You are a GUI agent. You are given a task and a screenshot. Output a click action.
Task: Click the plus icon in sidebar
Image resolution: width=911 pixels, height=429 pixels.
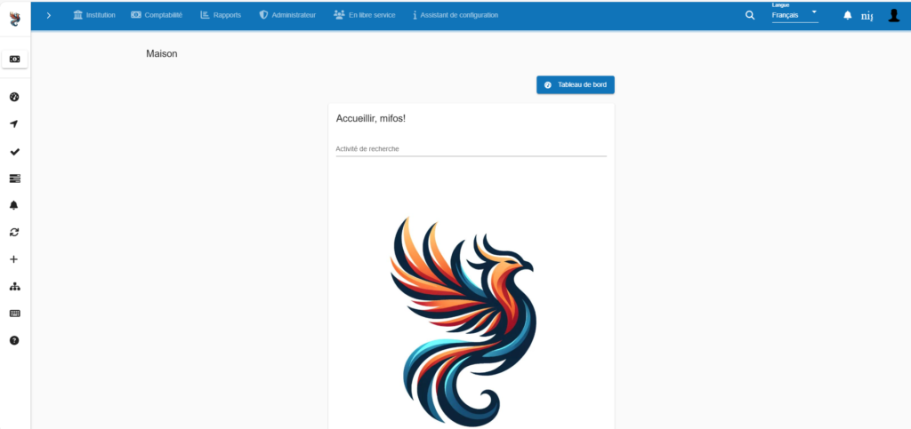point(14,259)
